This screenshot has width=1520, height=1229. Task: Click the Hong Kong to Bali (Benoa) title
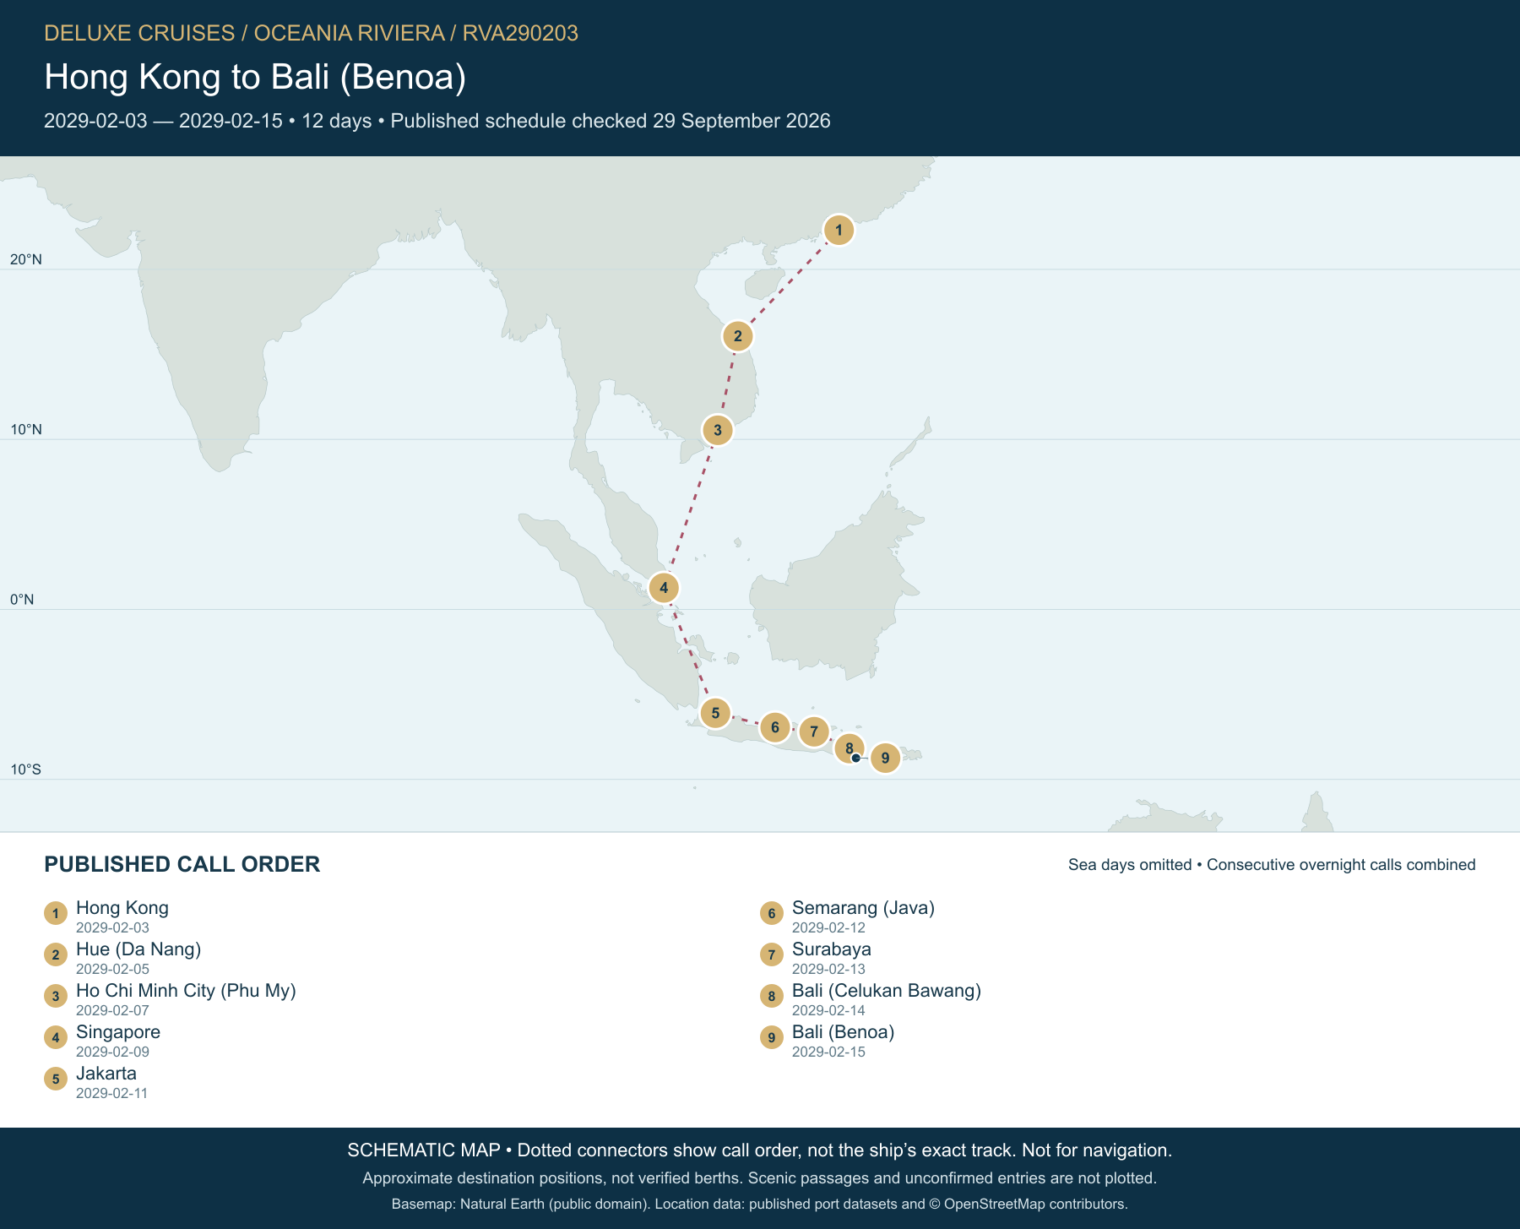tap(255, 77)
